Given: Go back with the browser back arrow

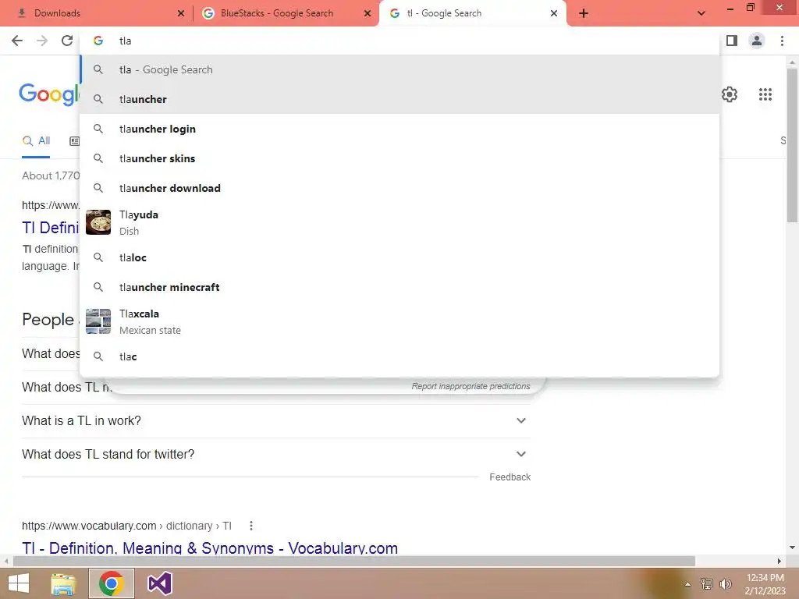Looking at the screenshot, I should pyautogui.click(x=17, y=41).
